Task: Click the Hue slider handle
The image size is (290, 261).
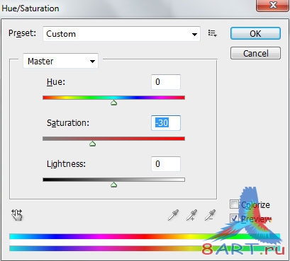Action: tap(114, 103)
